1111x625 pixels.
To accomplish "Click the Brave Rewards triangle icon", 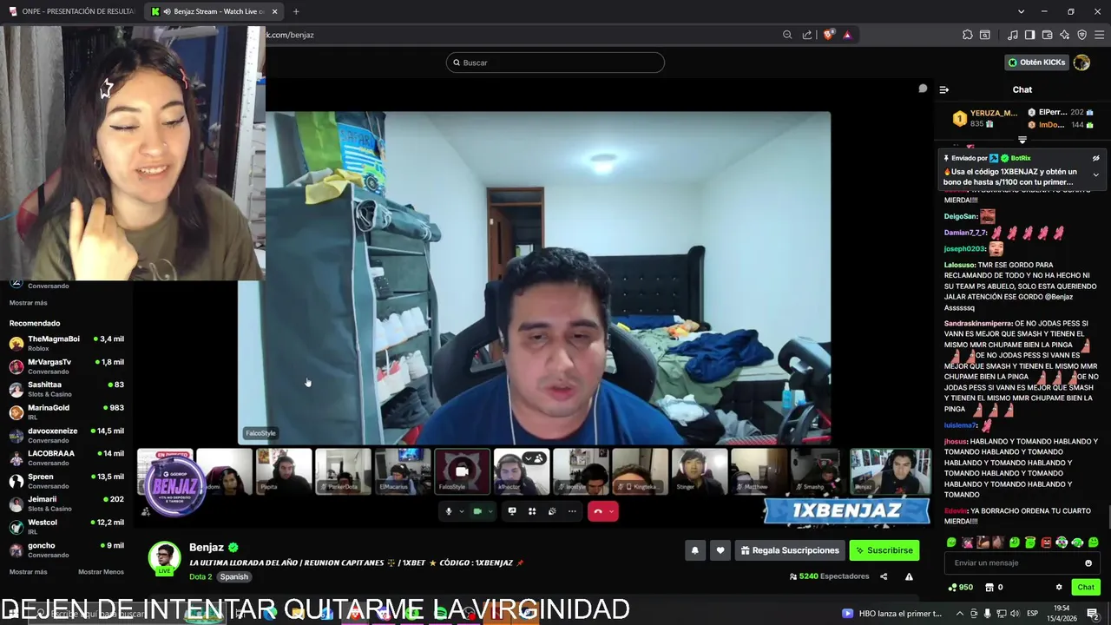I will pyautogui.click(x=847, y=35).
